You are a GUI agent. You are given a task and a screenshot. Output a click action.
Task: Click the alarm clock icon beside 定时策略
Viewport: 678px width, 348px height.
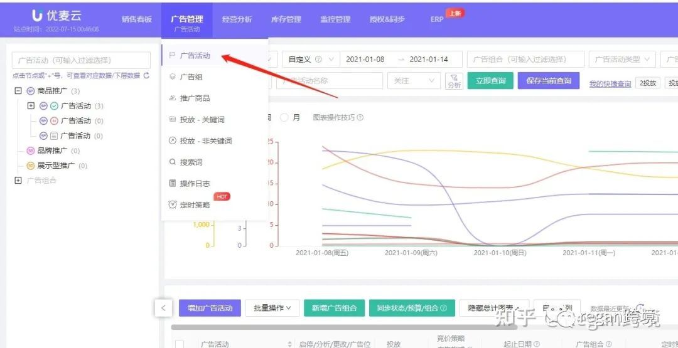point(172,204)
